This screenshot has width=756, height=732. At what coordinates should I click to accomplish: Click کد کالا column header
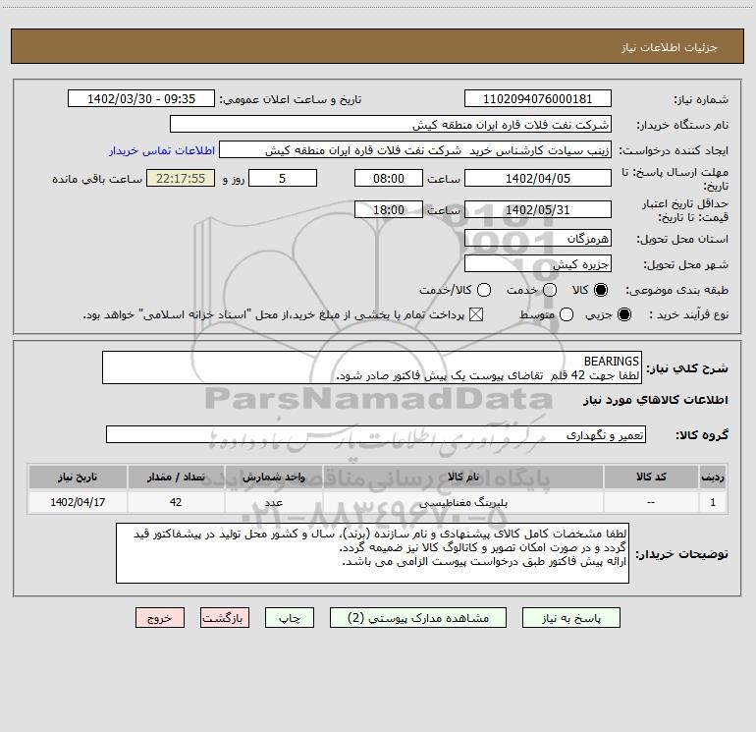click(x=651, y=478)
